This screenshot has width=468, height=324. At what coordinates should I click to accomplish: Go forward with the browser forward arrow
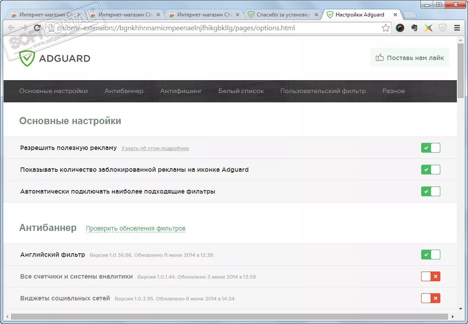25,28
